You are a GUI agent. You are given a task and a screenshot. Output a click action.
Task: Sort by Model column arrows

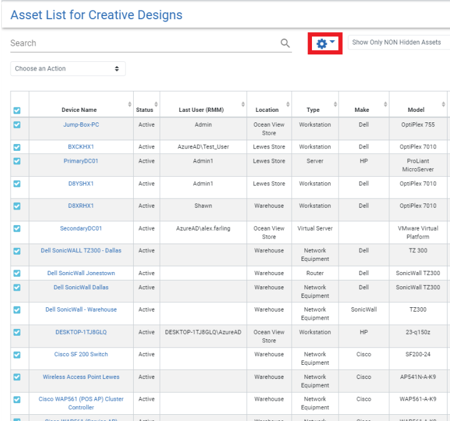pyautogui.click(x=443, y=104)
